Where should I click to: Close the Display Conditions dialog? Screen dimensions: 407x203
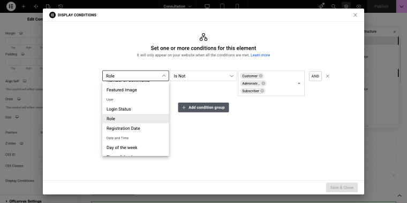[x=356, y=15]
